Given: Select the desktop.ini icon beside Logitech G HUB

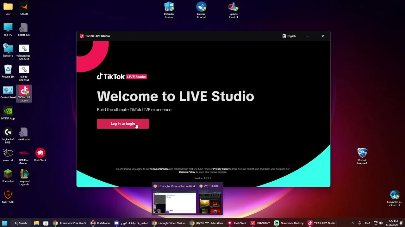Looking at the screenshot, I should [24, 134].
